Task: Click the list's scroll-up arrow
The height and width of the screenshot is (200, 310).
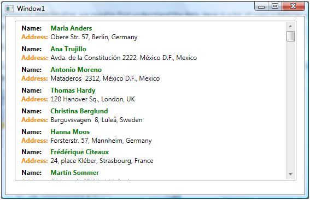Action: tap(290, 26)
